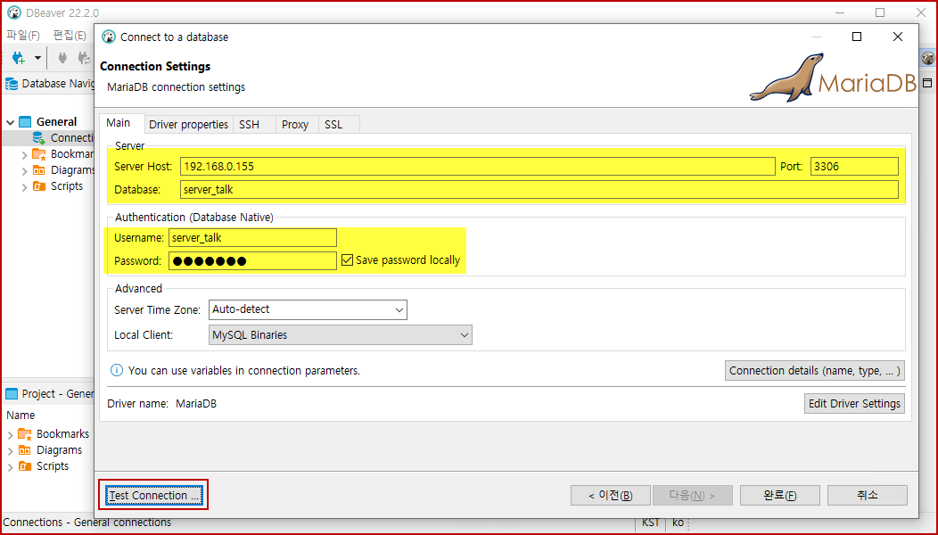Viewport: 938px width, 535px height.
Task: Click the info icon beside variables hint
Action: 117,370
